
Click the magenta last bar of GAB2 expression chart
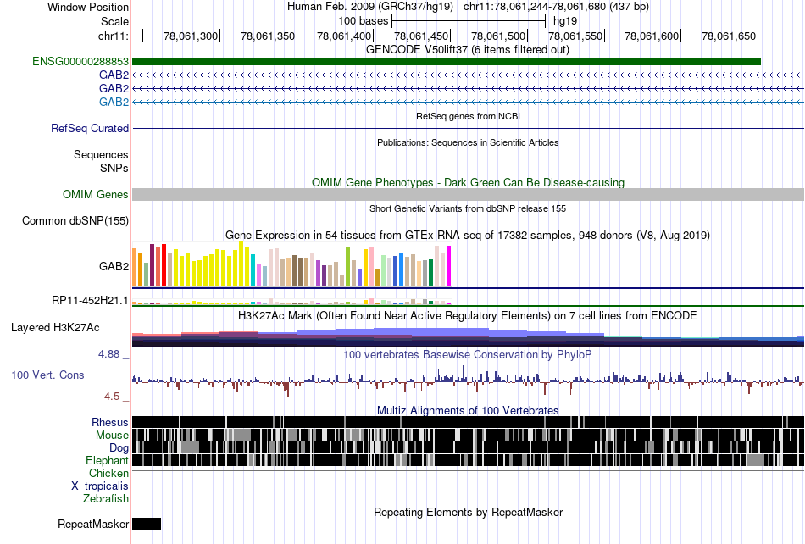click(x=449, y=266)
